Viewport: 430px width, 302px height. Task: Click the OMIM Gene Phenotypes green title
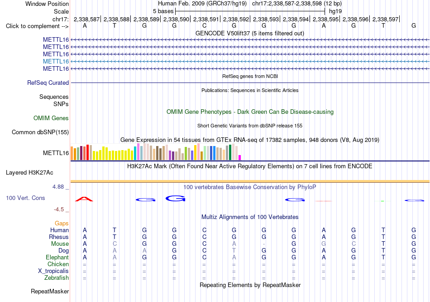tap(250, 112)
